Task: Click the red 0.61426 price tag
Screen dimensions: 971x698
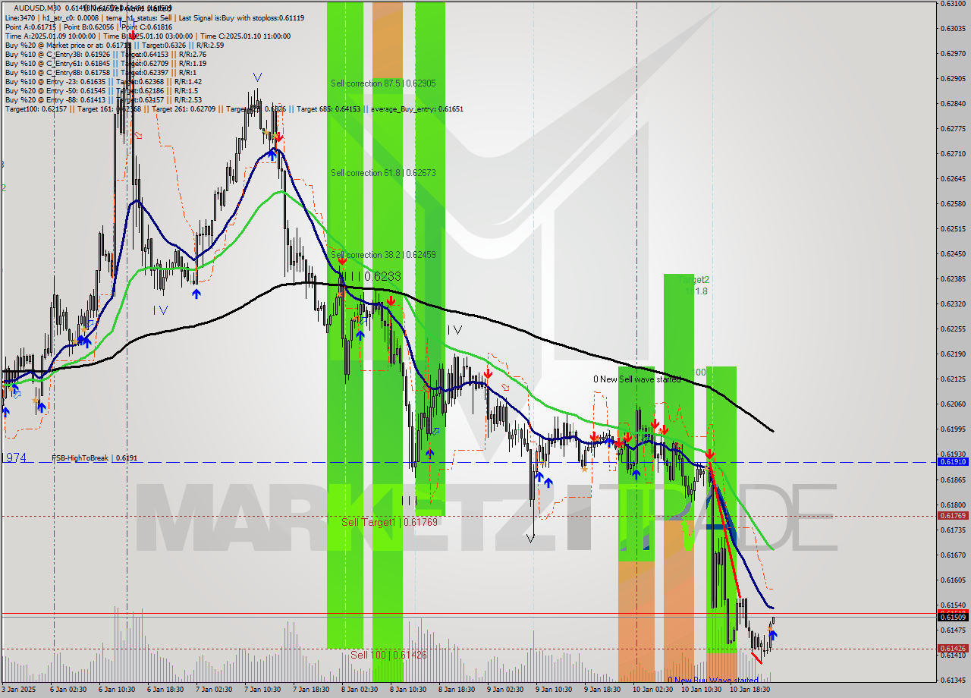Action: pos(953,649)
